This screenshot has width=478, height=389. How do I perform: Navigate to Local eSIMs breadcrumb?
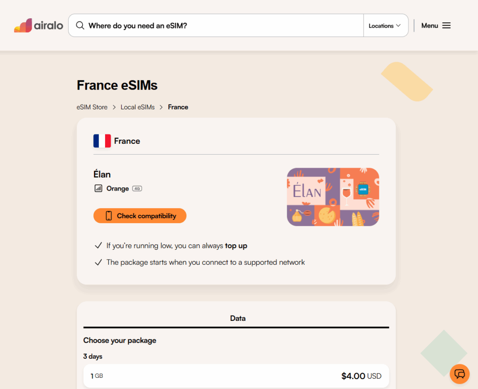tap(138, 107)
